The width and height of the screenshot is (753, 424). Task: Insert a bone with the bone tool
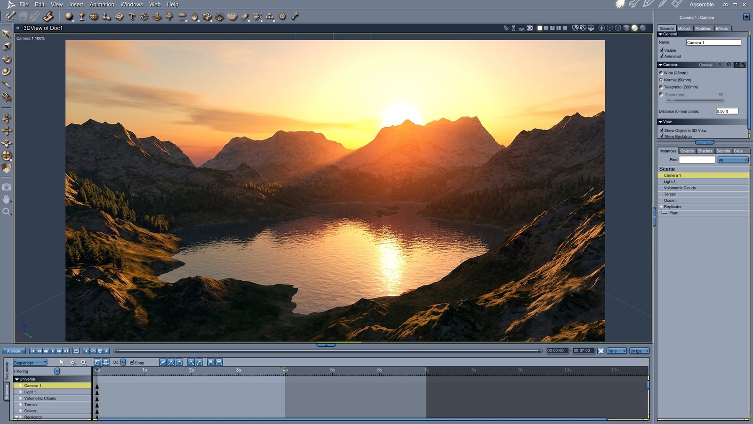click(x=295, y=16)
